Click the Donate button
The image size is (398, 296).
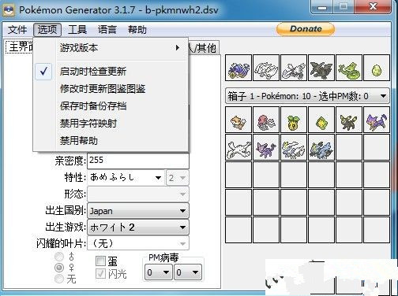[306, 29]
